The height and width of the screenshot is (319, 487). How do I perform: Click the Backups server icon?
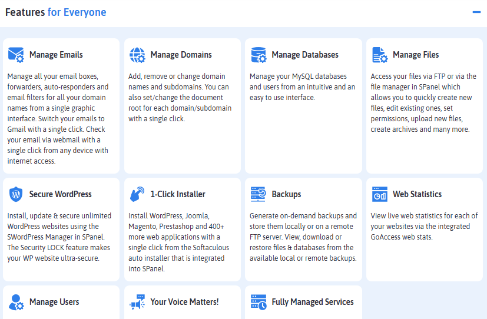point(258,194)
